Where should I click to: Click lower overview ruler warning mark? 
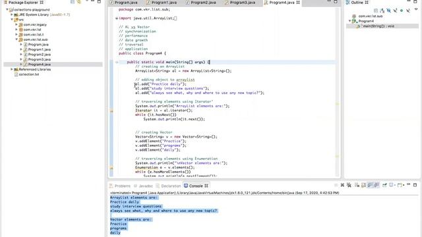[x=337, y=156]
